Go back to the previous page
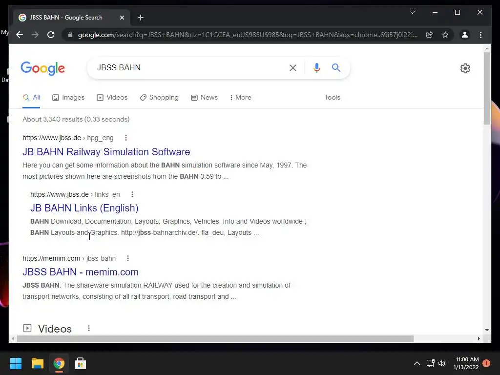Viewport: 500px width, 375px height. tap(20, 35)
